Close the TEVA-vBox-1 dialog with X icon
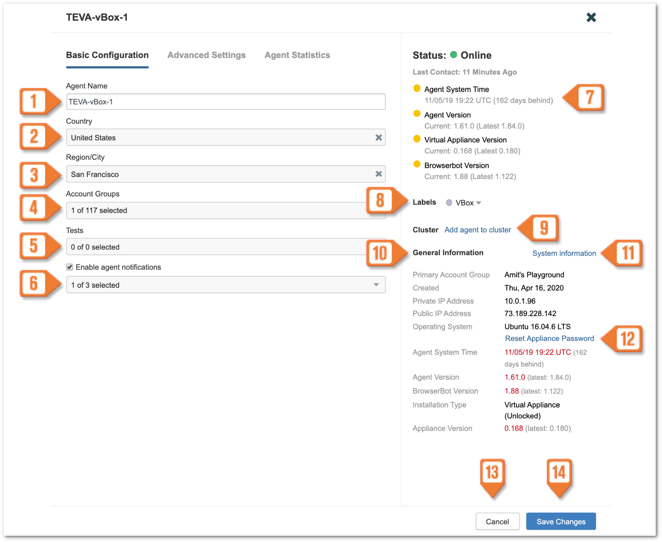 pyautogui.click(x=591, y=17)
